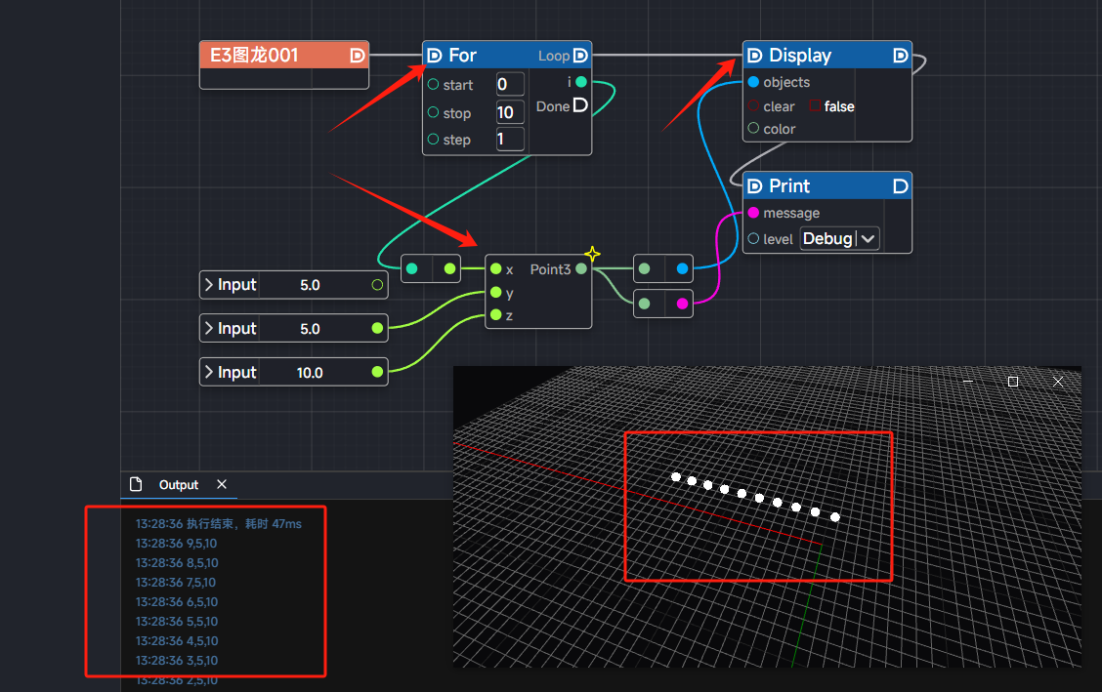Click the Print node's execution output port
The height and width of the screenshot is (692, 1102).
pyautogui.click(x=901, y=185)
